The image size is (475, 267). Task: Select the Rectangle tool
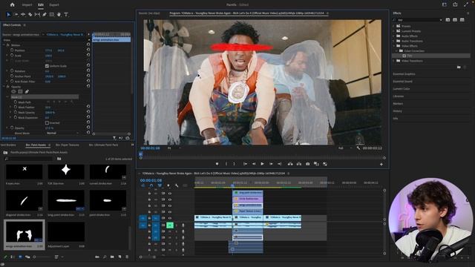pos(52,14)
